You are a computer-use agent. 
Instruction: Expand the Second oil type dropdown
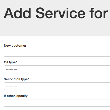[57, 86]
